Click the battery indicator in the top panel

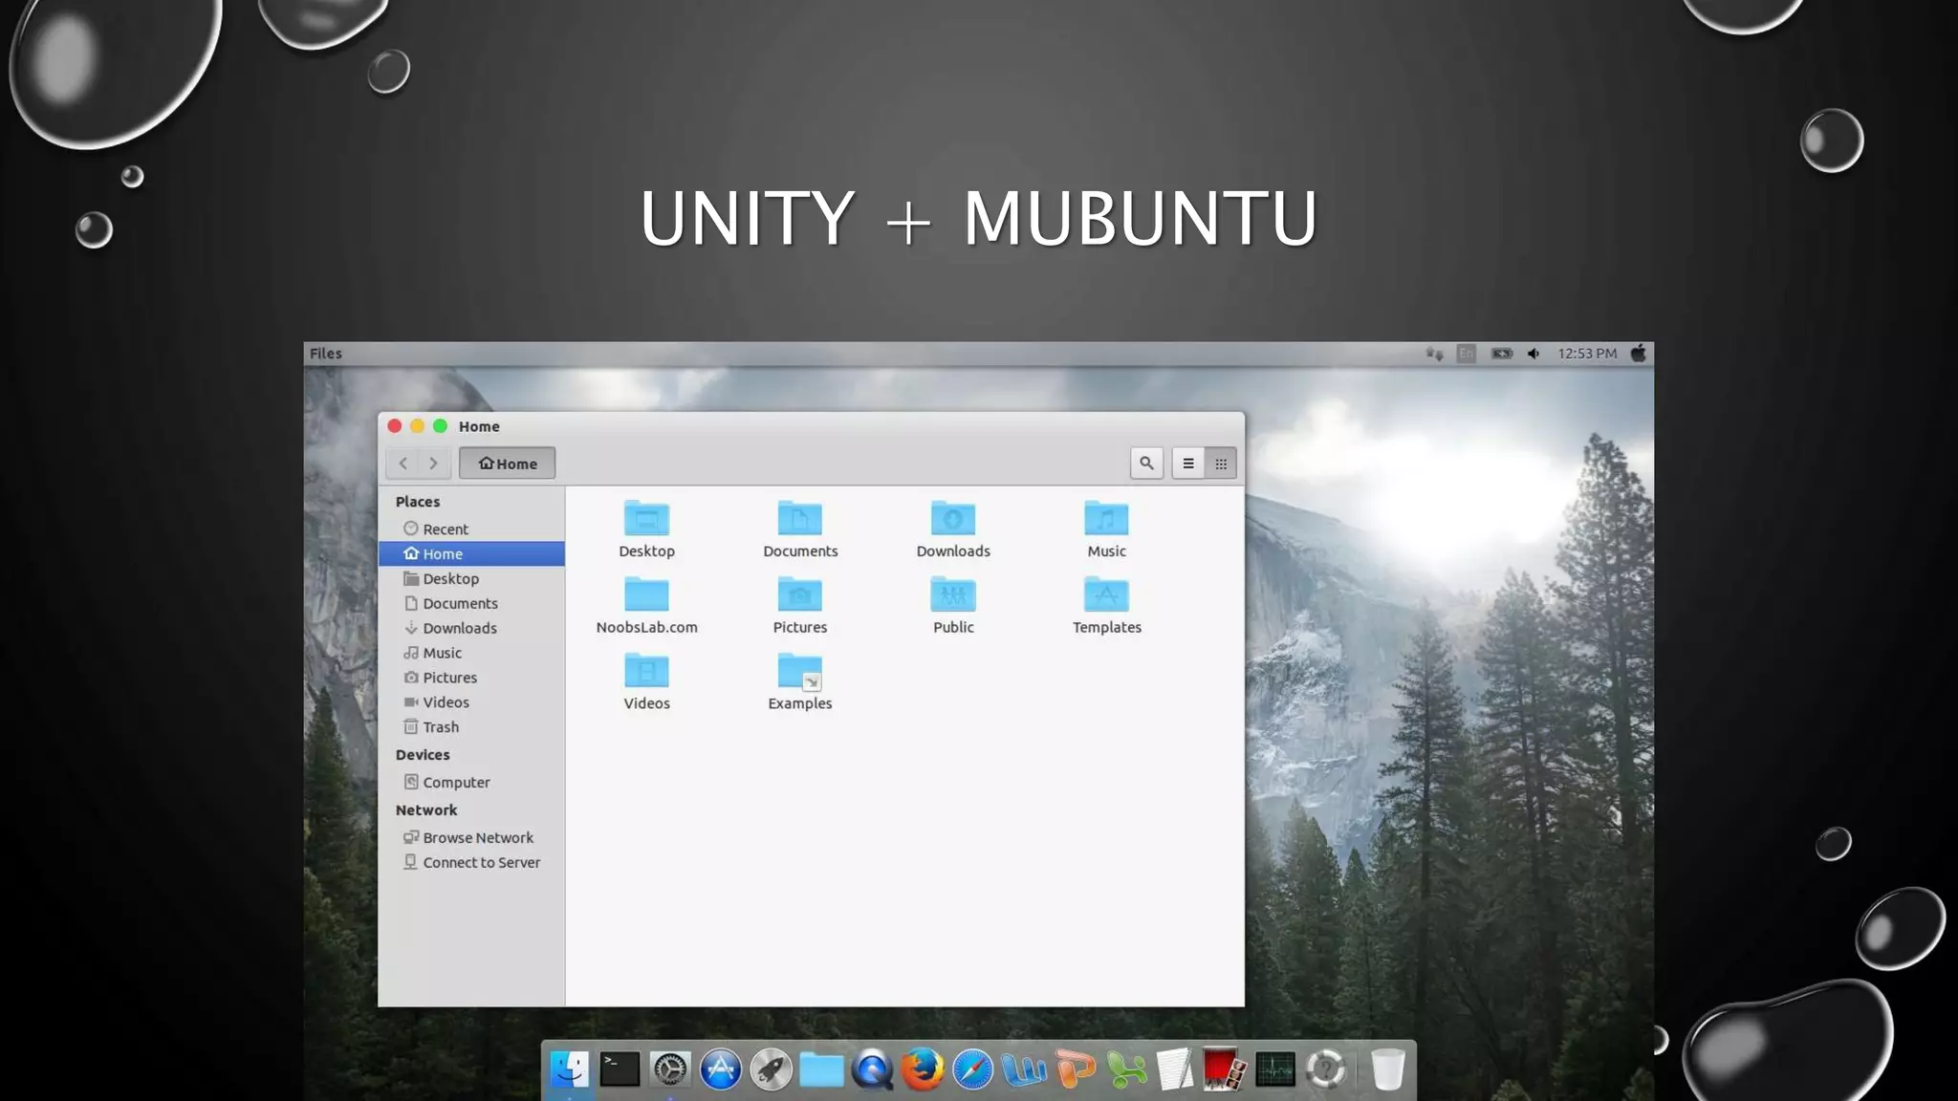(1502, 354)
